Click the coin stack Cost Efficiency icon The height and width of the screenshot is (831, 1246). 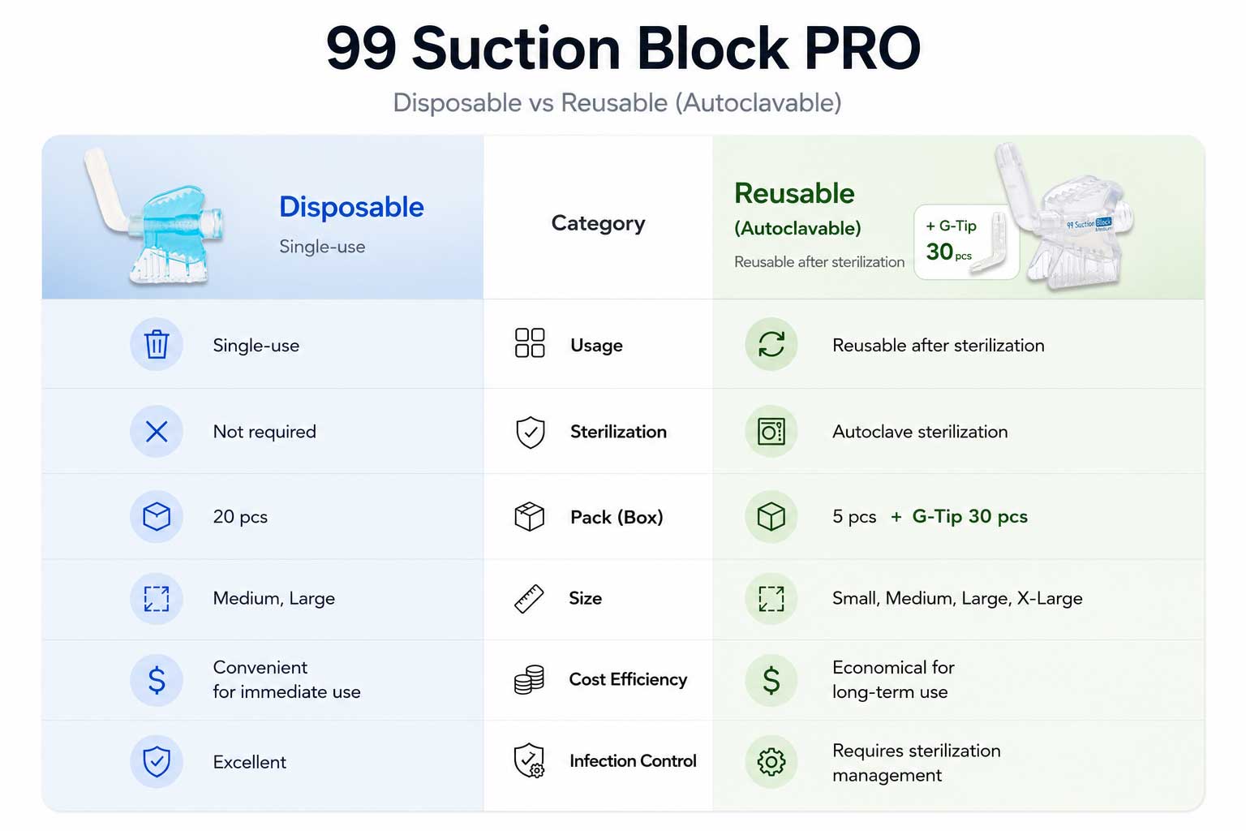pyautogui.click(x=529, y=680)
